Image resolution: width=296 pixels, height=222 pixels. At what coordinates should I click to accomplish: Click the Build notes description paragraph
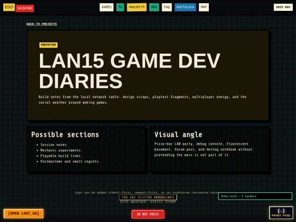(x=143, y=100)
